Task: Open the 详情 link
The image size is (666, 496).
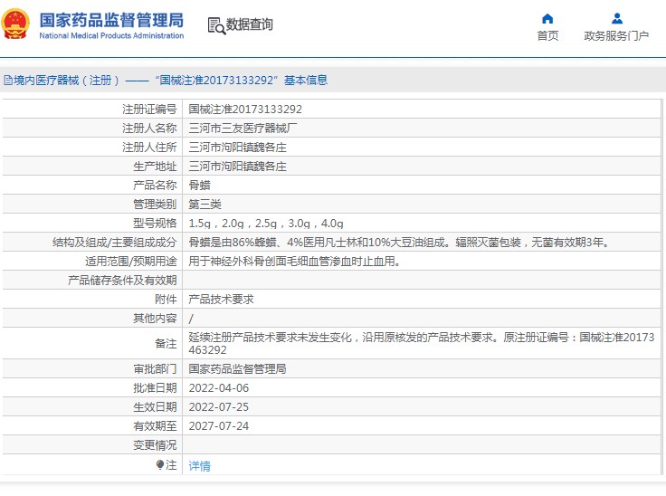Action: click(x=199, y=466)
